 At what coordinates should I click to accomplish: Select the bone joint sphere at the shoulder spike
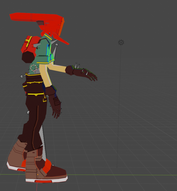pos(56,45)
